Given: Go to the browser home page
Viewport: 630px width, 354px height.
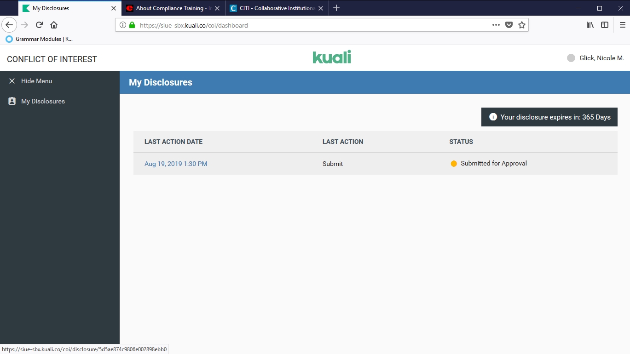Looking at the screenshot, I should tap(54, 25).
